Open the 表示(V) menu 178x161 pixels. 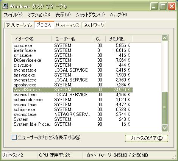coord(63,15)
